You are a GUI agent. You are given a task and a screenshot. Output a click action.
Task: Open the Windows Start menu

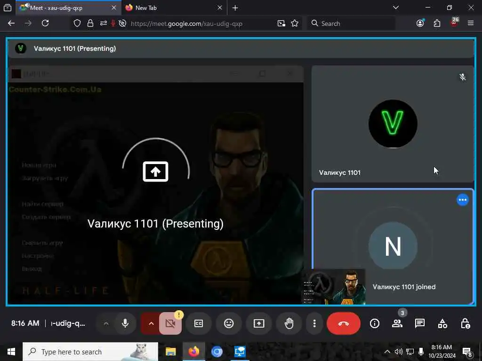(11, 352)
